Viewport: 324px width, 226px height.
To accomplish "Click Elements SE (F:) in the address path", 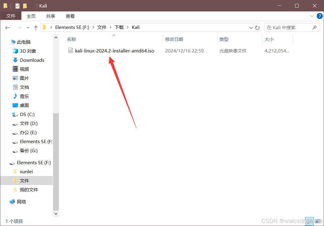I will (72, 27).
